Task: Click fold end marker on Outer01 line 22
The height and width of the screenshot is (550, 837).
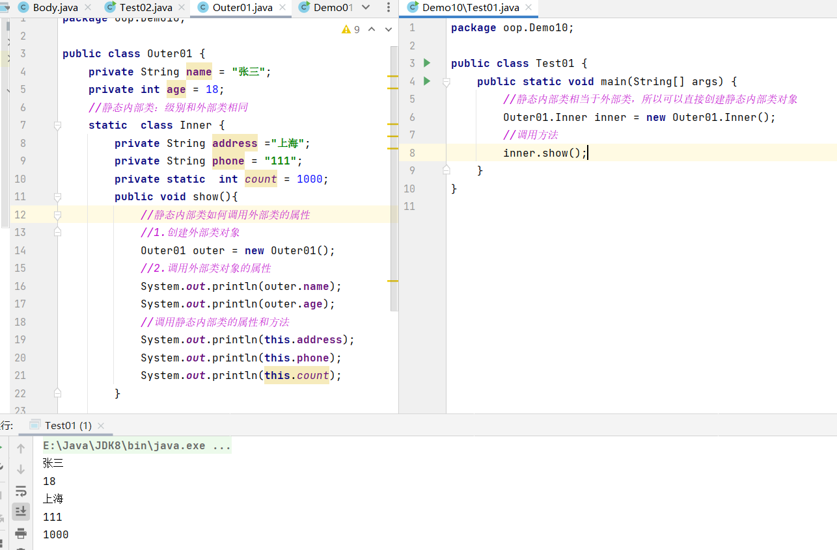Action: click(x=57, y=393)
